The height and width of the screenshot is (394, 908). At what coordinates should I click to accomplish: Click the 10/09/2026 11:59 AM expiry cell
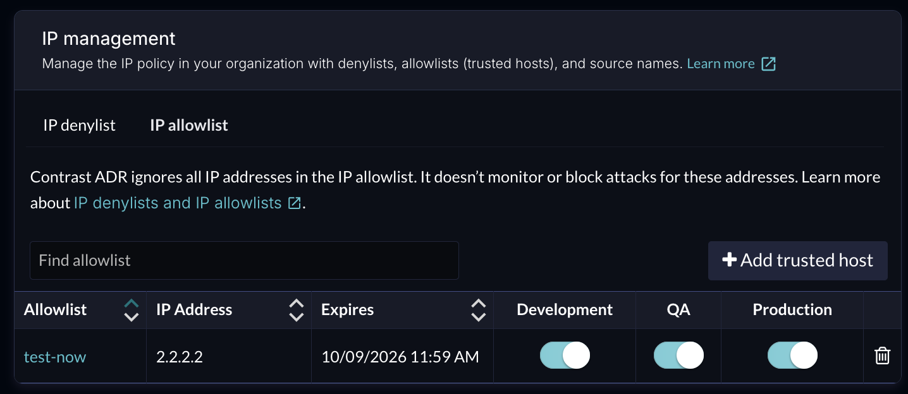click(x=402, y=356)
